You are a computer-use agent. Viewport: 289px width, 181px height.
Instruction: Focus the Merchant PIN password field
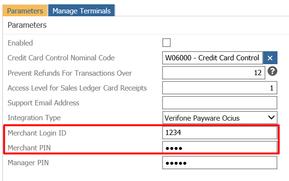click(x=220, y=147)
